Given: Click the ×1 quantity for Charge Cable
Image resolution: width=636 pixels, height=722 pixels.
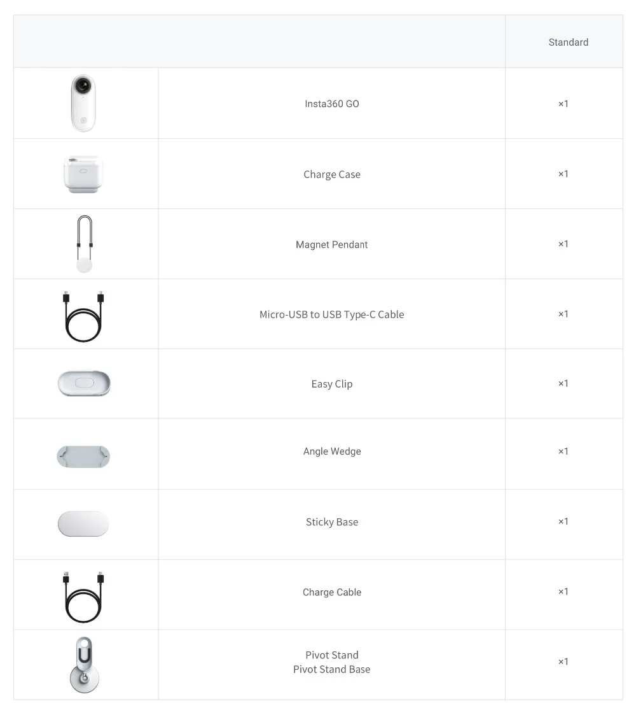Looking at the screenshot, I should [x=563, y=591].
